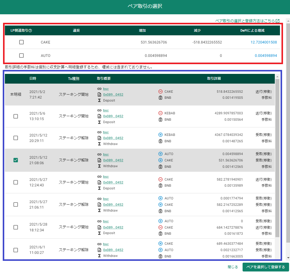Click fee icon beside BNB 0.00150564
This screenshot has width=290, height=273.
(161, 119)
